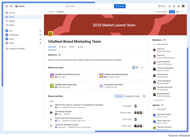Select Assigned to team filter
Screen dimensions: 190x137
click(x=132, y=96)
